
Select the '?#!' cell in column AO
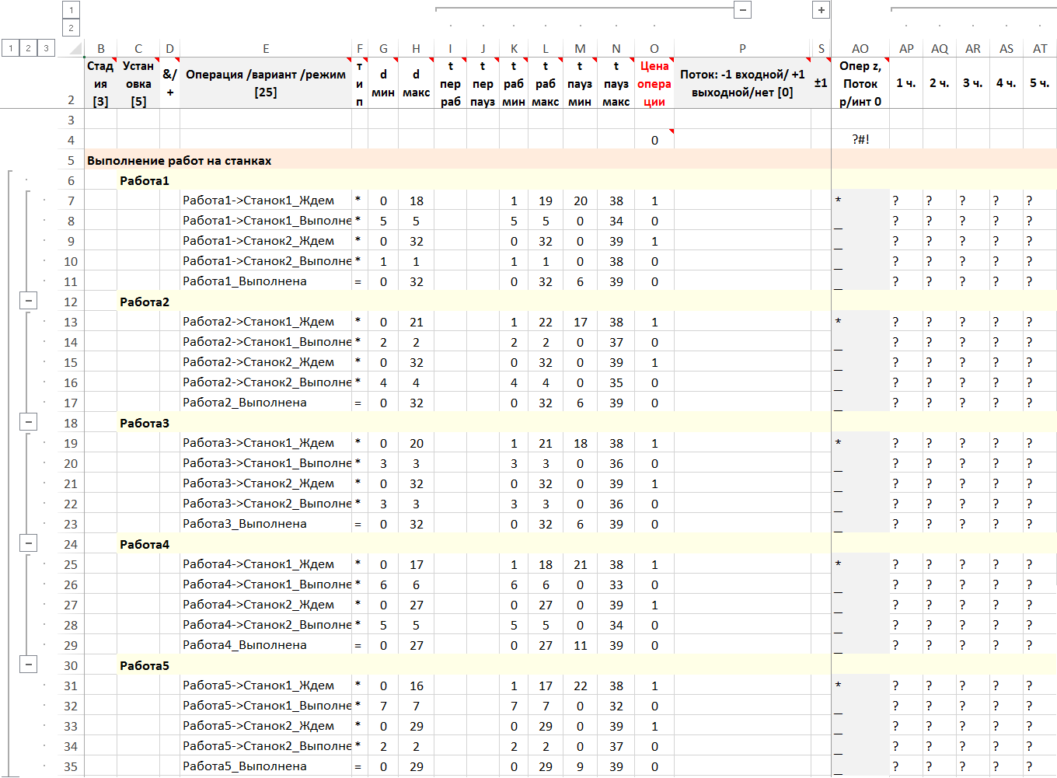tap(860, 140)
